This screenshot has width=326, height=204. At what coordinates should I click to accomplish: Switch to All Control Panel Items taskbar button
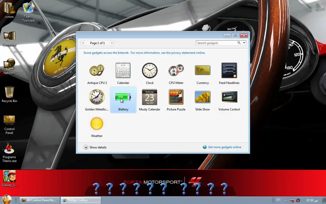(x=39, y=200)
